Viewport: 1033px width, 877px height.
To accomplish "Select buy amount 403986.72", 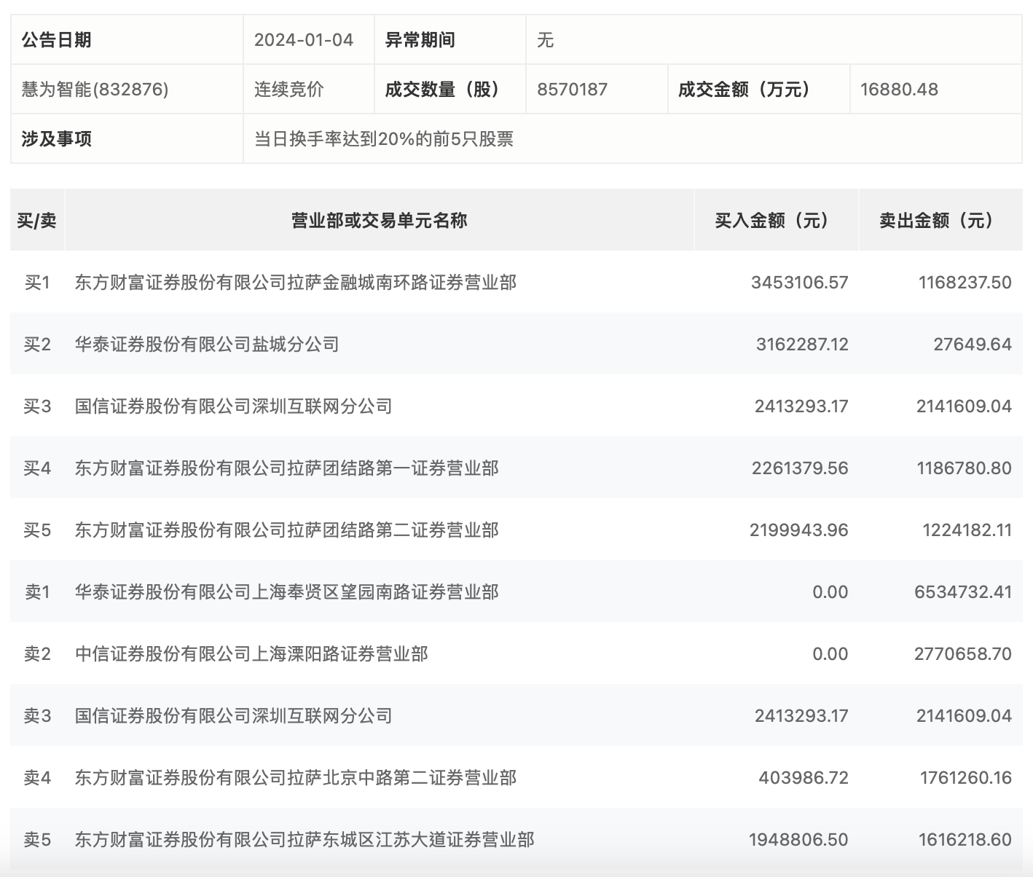I will [804, 777].
